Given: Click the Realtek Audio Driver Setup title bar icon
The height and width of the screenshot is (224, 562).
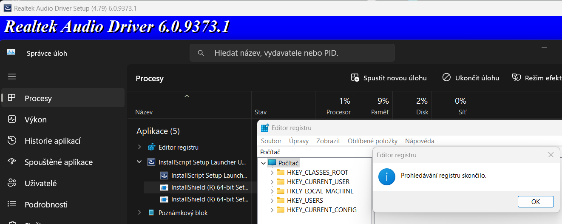Looking at the screenshot, I should tap(8, 8).
